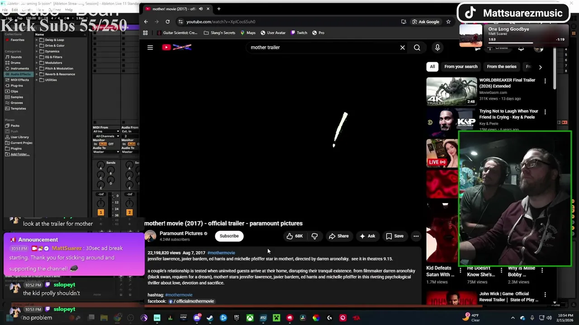The height and width of the screenshot is (325, 579).
Task: Select Audio Effects category in Ableton browser
Action: click(18, 74)
